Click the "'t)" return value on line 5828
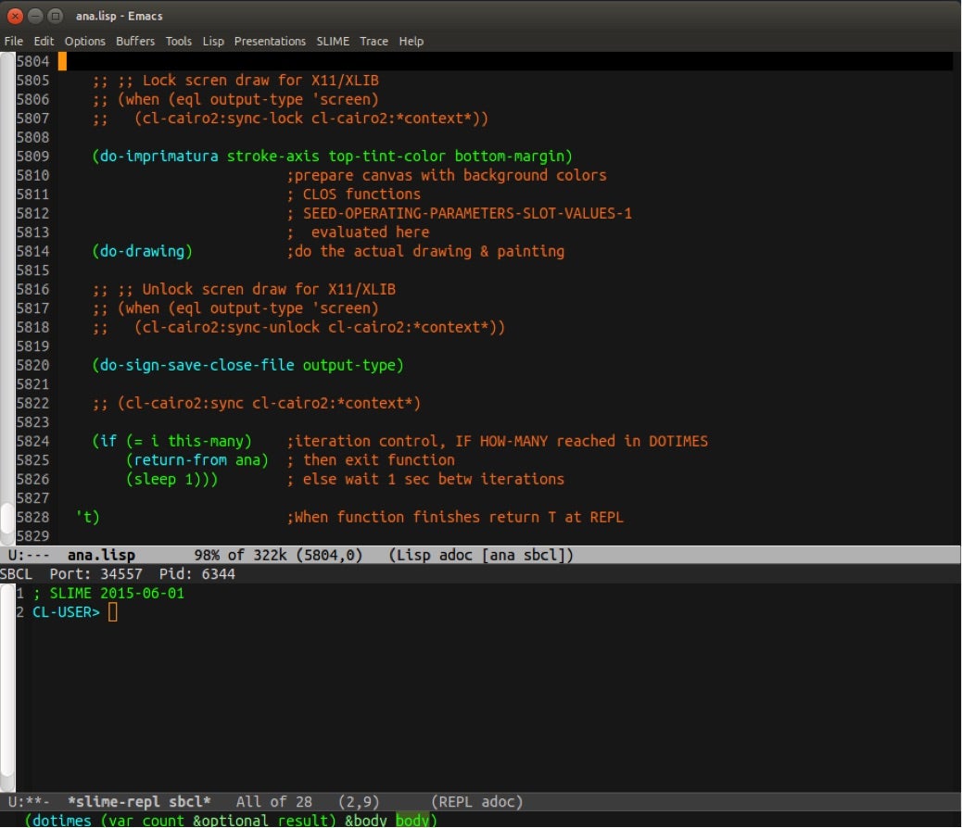Viewport: 962px width, 828px height. (88, 517)
